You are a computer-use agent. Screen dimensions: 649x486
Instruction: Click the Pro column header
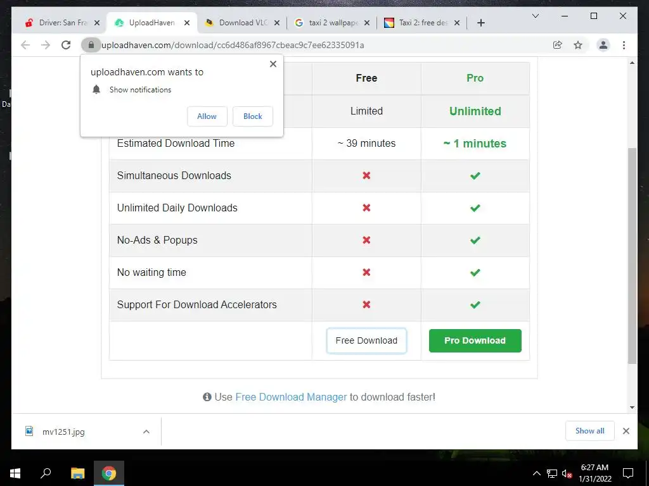[x=475, y=78]
